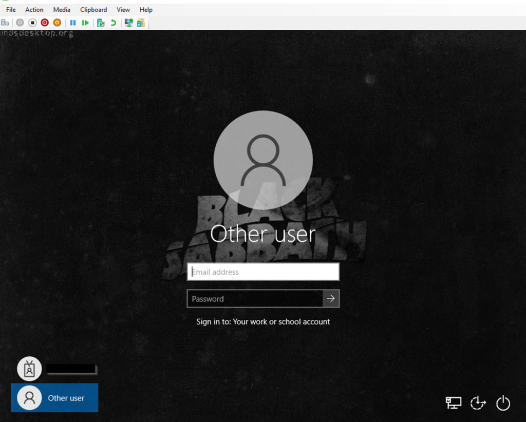Viewport: 526px width, 422px height.
Task: Click the grayed-out Start VM icon
Action: [x=20, y=23]
